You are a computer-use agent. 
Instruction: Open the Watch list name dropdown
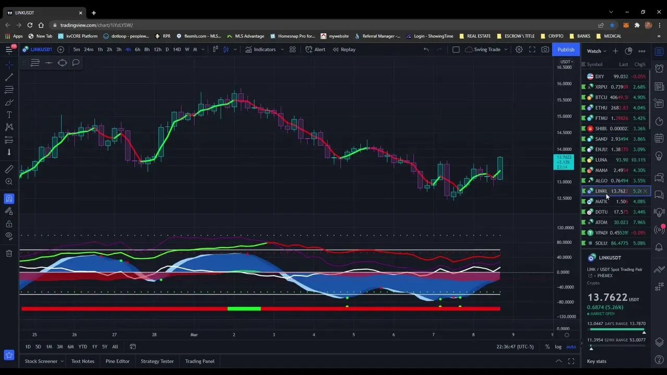click(597, 51)
